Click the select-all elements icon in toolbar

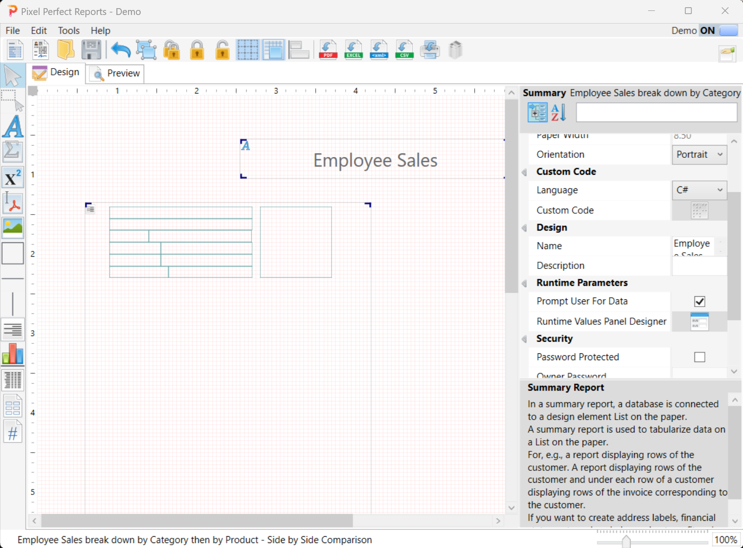pos(146,50)
